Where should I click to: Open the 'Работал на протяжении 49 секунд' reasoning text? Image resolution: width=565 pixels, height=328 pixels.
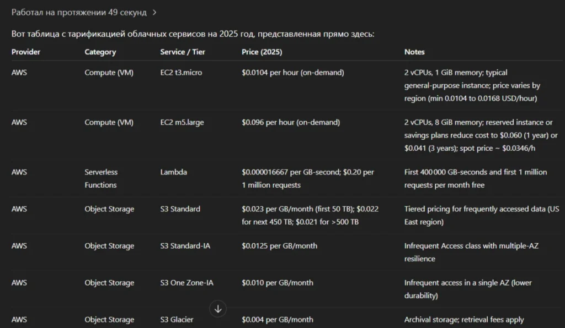click(79, 13)
